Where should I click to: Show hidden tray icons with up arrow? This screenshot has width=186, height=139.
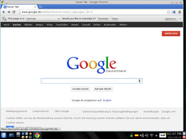156,135
